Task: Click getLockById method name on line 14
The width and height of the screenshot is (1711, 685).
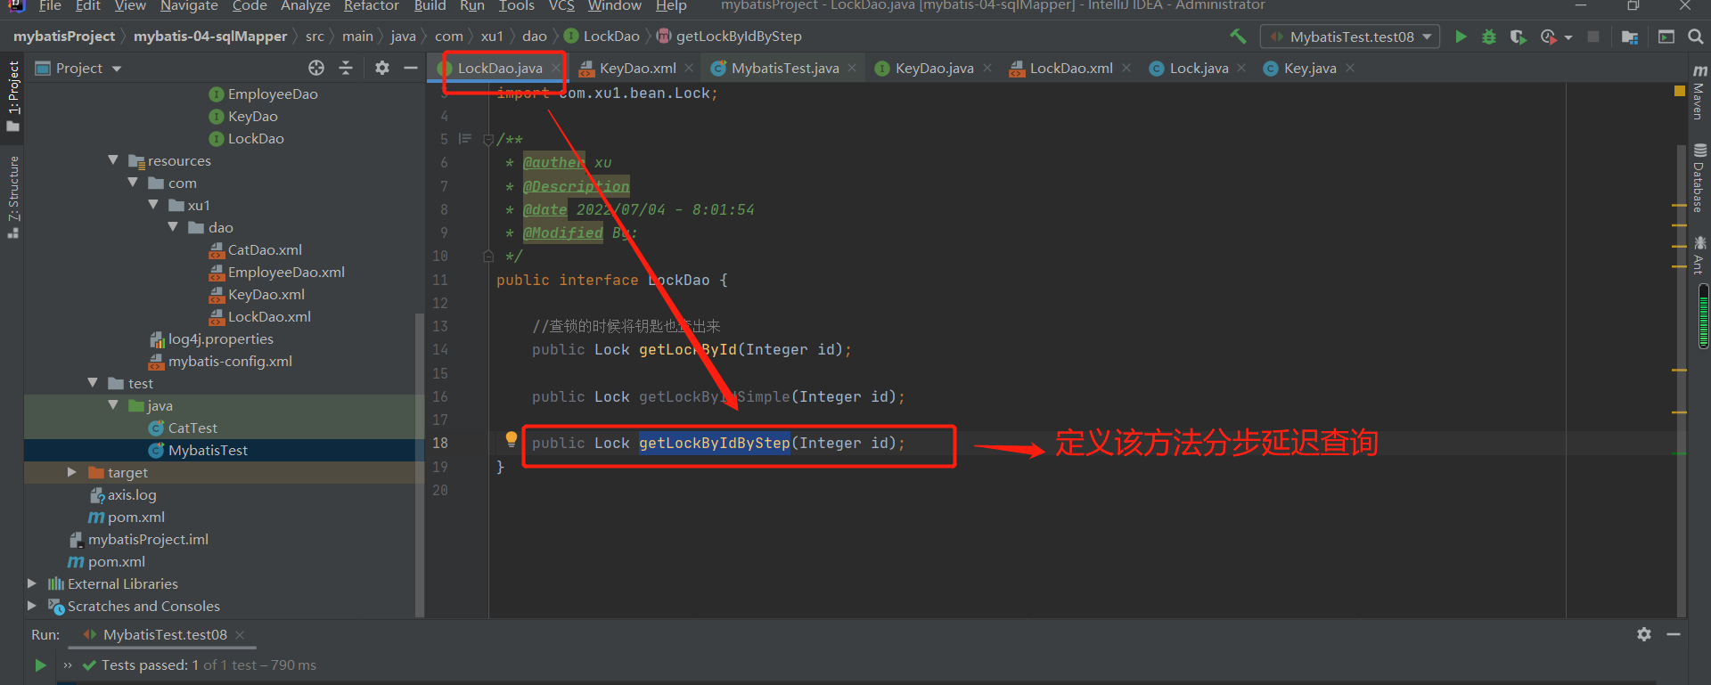Action: coord(688,349)
